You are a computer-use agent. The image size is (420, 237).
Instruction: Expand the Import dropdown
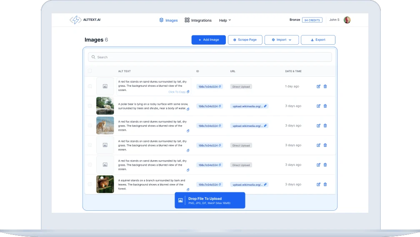(282, 40)
